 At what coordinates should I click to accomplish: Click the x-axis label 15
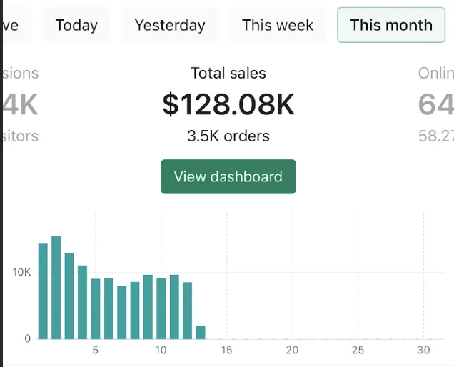[226, 350]
